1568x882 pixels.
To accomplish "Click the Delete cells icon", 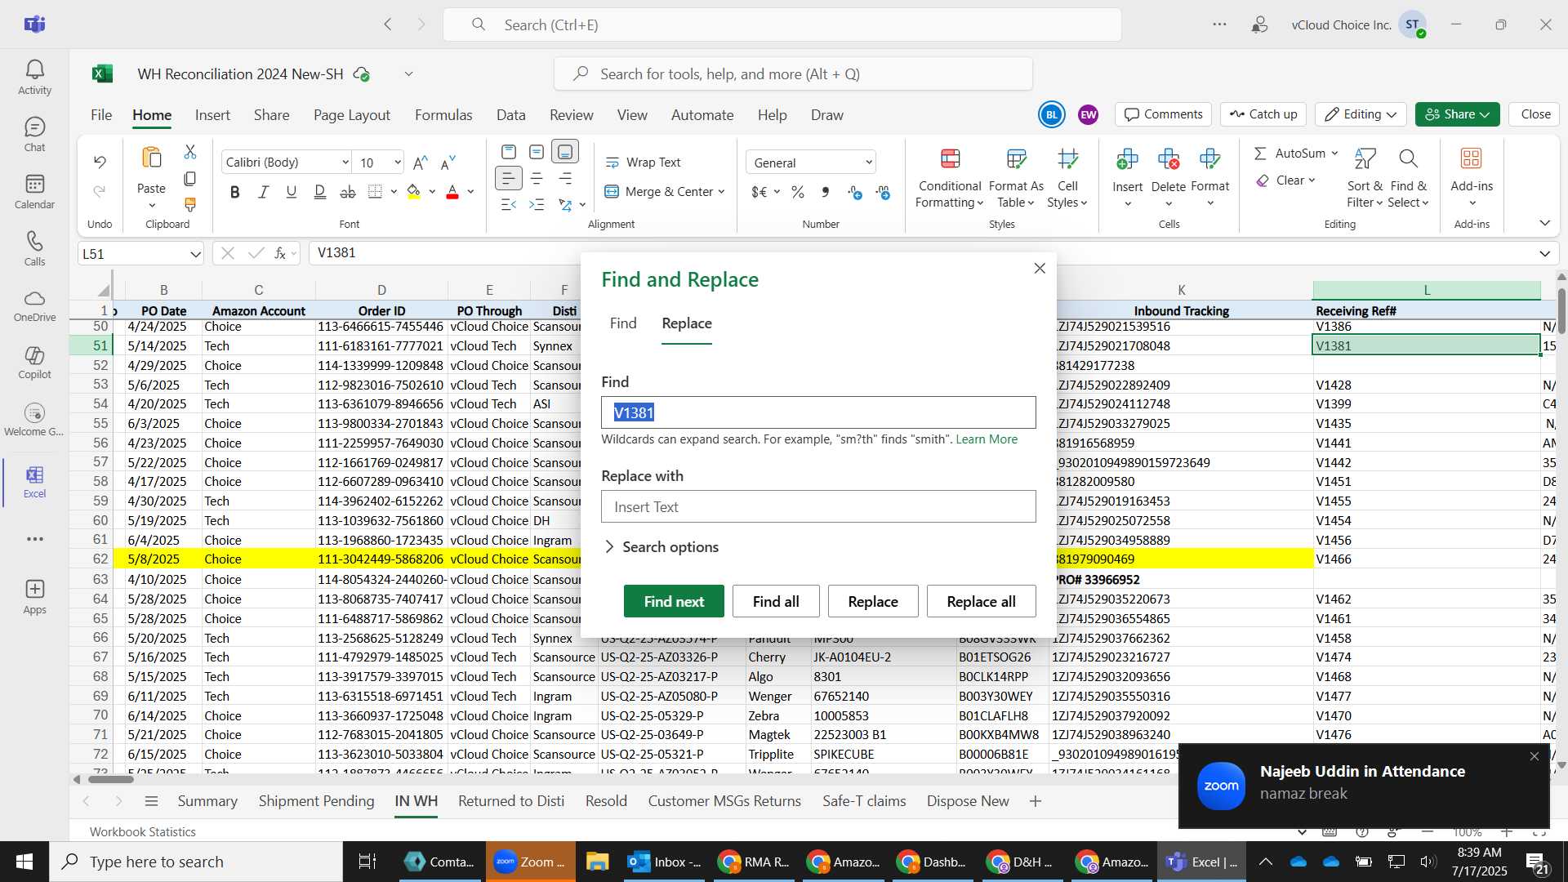I will 1169,158.
